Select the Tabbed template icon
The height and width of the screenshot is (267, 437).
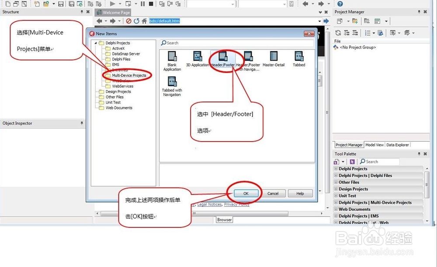(x=299, y=56)
